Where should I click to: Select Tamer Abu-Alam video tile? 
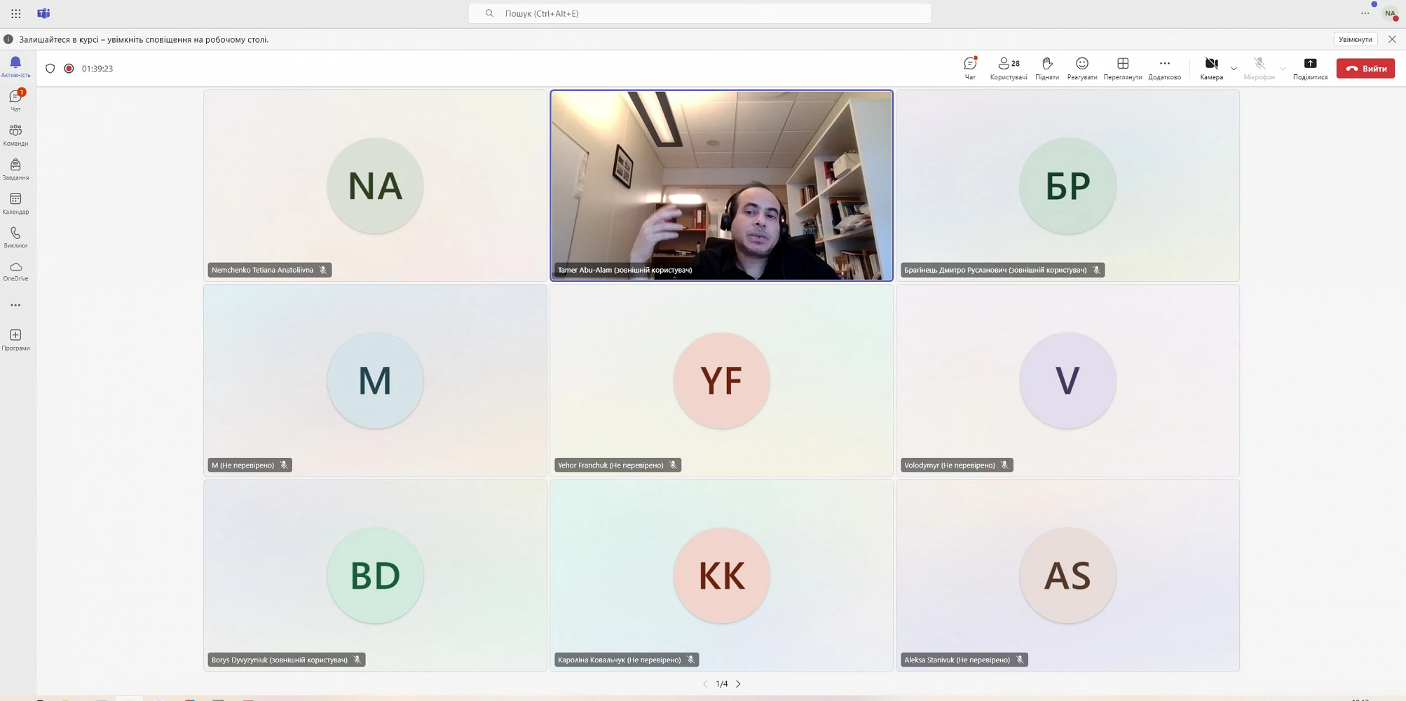coord(721,185)
